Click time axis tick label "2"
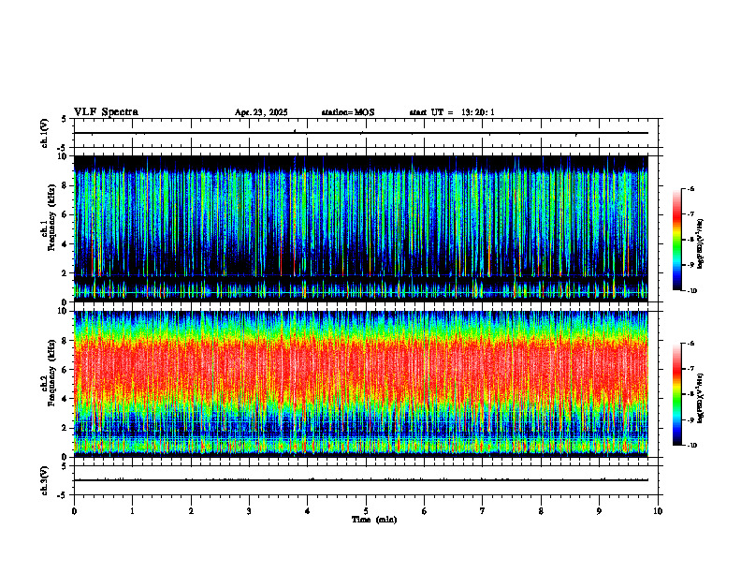 [191, 511]
